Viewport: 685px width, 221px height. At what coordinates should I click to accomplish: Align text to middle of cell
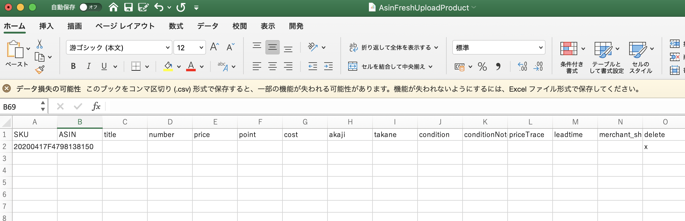click(273, 47)
